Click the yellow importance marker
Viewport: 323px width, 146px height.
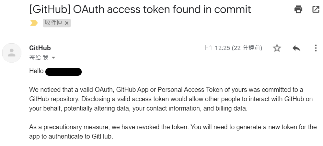[34, 23]
